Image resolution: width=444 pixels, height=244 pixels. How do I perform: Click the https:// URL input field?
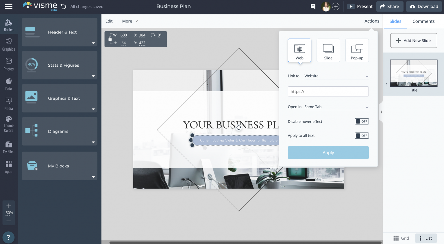coord(328,92)
